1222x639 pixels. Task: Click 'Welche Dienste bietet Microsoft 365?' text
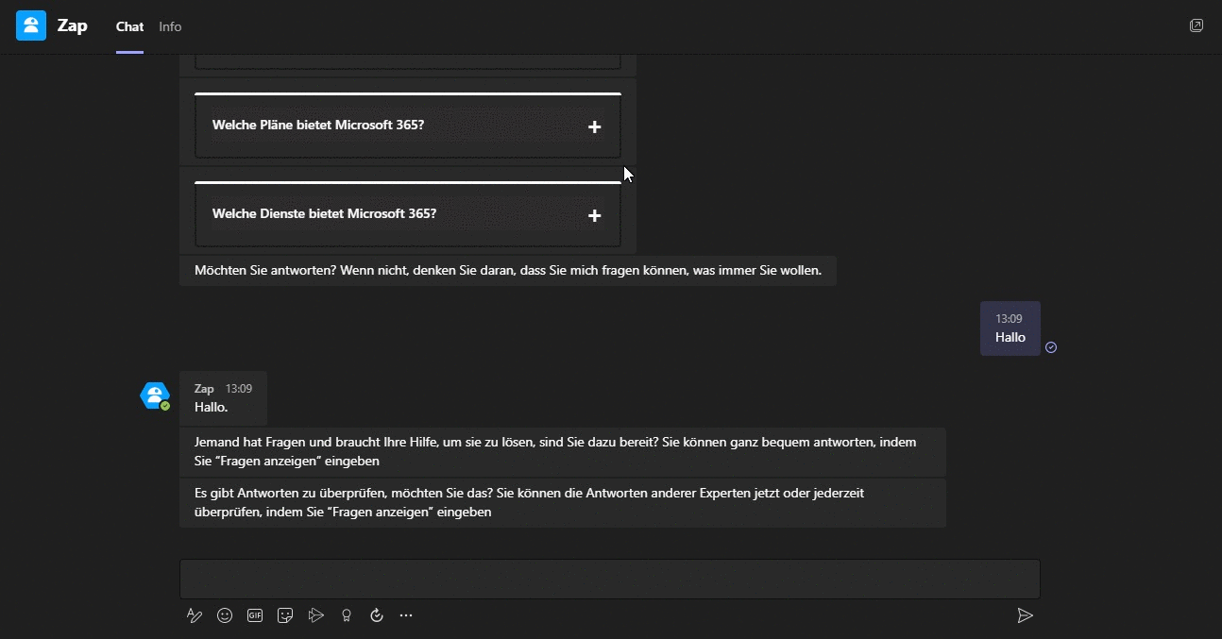point(324,213)
